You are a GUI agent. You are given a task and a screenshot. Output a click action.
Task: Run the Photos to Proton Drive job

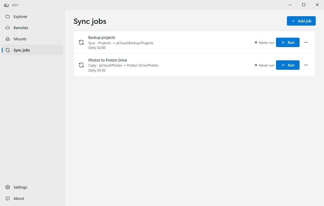pos(288,65)
